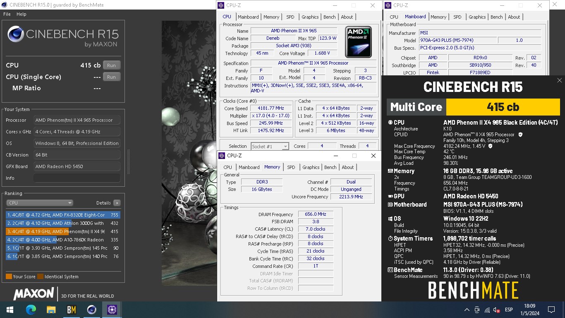This screenshot has height=318, width=565.
Task: Close the BenchMate result panel
Action: [x=560, y=80]
